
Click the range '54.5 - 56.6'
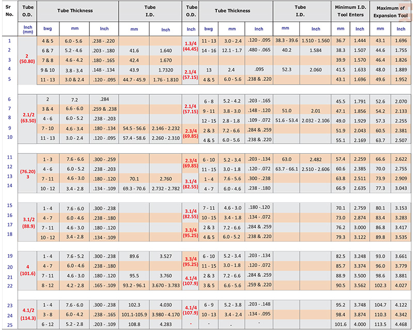pos(134,128)
